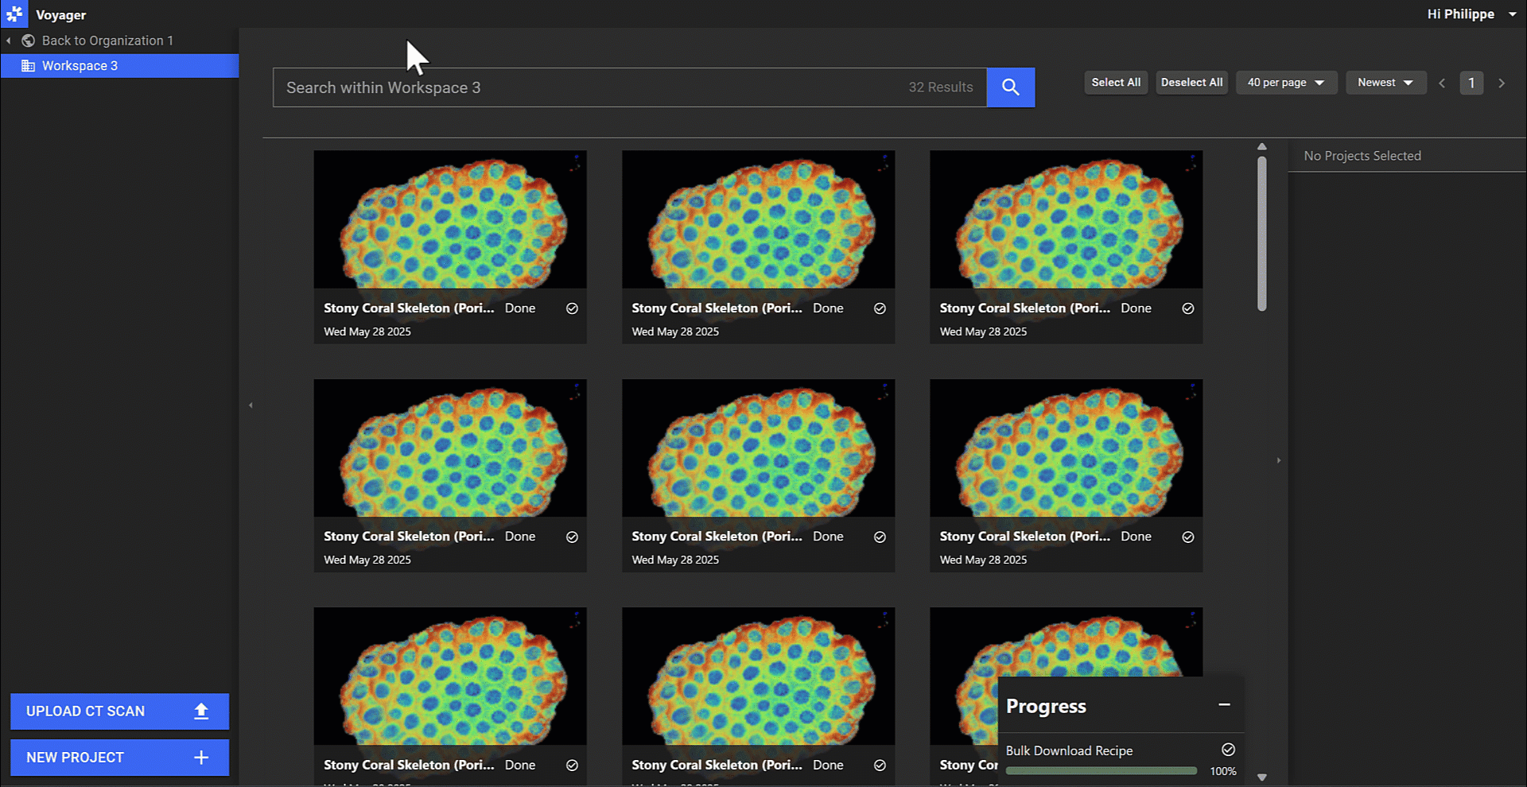Click the Voyager logo icon

pyautogui.click(x=14, y=14)
